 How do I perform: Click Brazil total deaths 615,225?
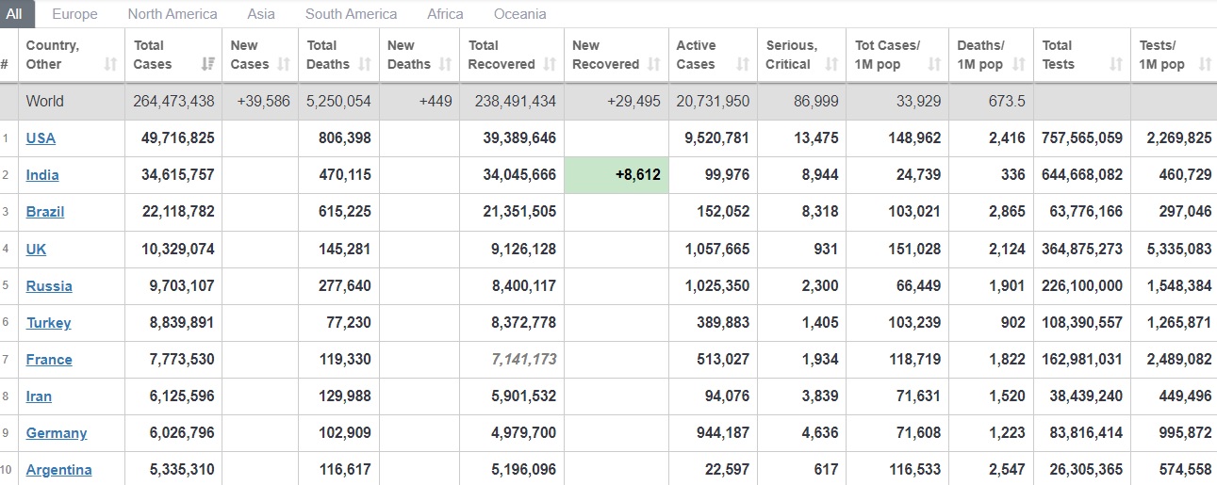345,212
